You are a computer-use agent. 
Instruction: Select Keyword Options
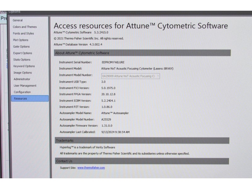24,66
